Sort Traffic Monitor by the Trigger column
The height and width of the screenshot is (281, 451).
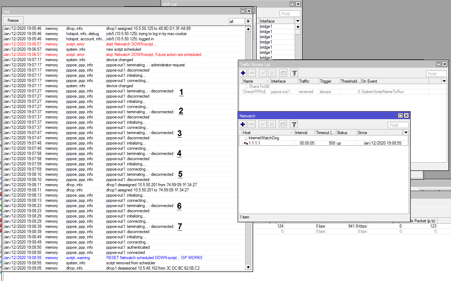click(x=329, y=81)
